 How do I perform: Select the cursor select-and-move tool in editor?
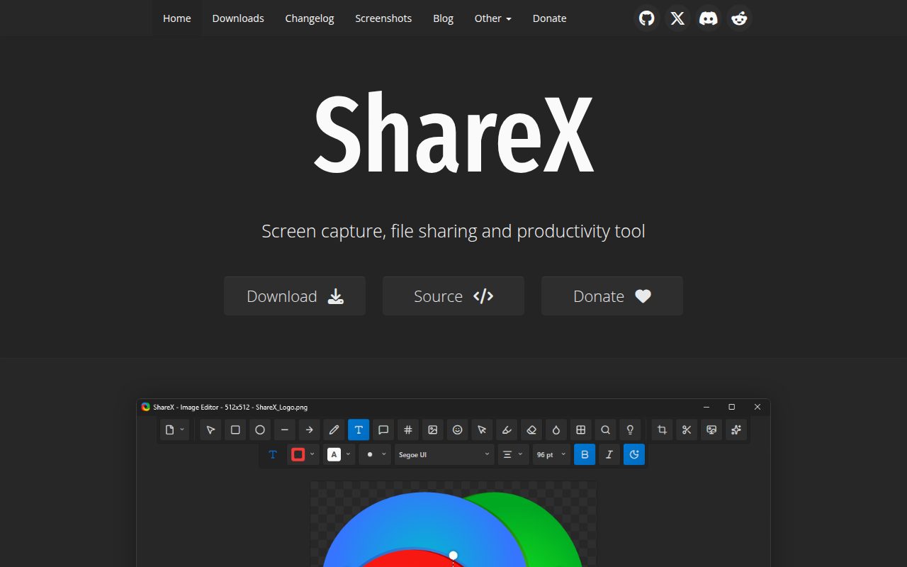(x=210, y=430)
